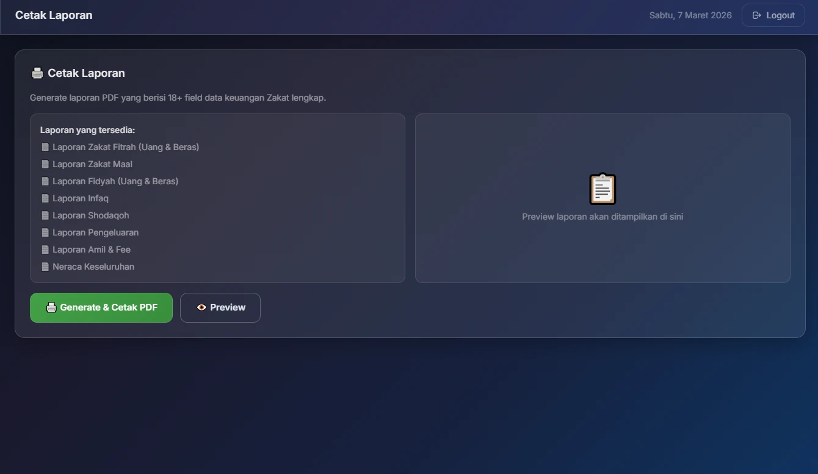Click the document icon beside Laporan Shodaqoh

(45, 215)
